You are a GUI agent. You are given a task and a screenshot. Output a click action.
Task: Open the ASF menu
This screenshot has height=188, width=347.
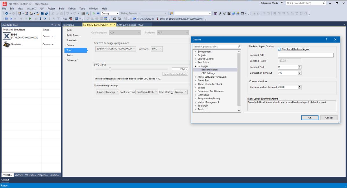[x=42, y=9]
